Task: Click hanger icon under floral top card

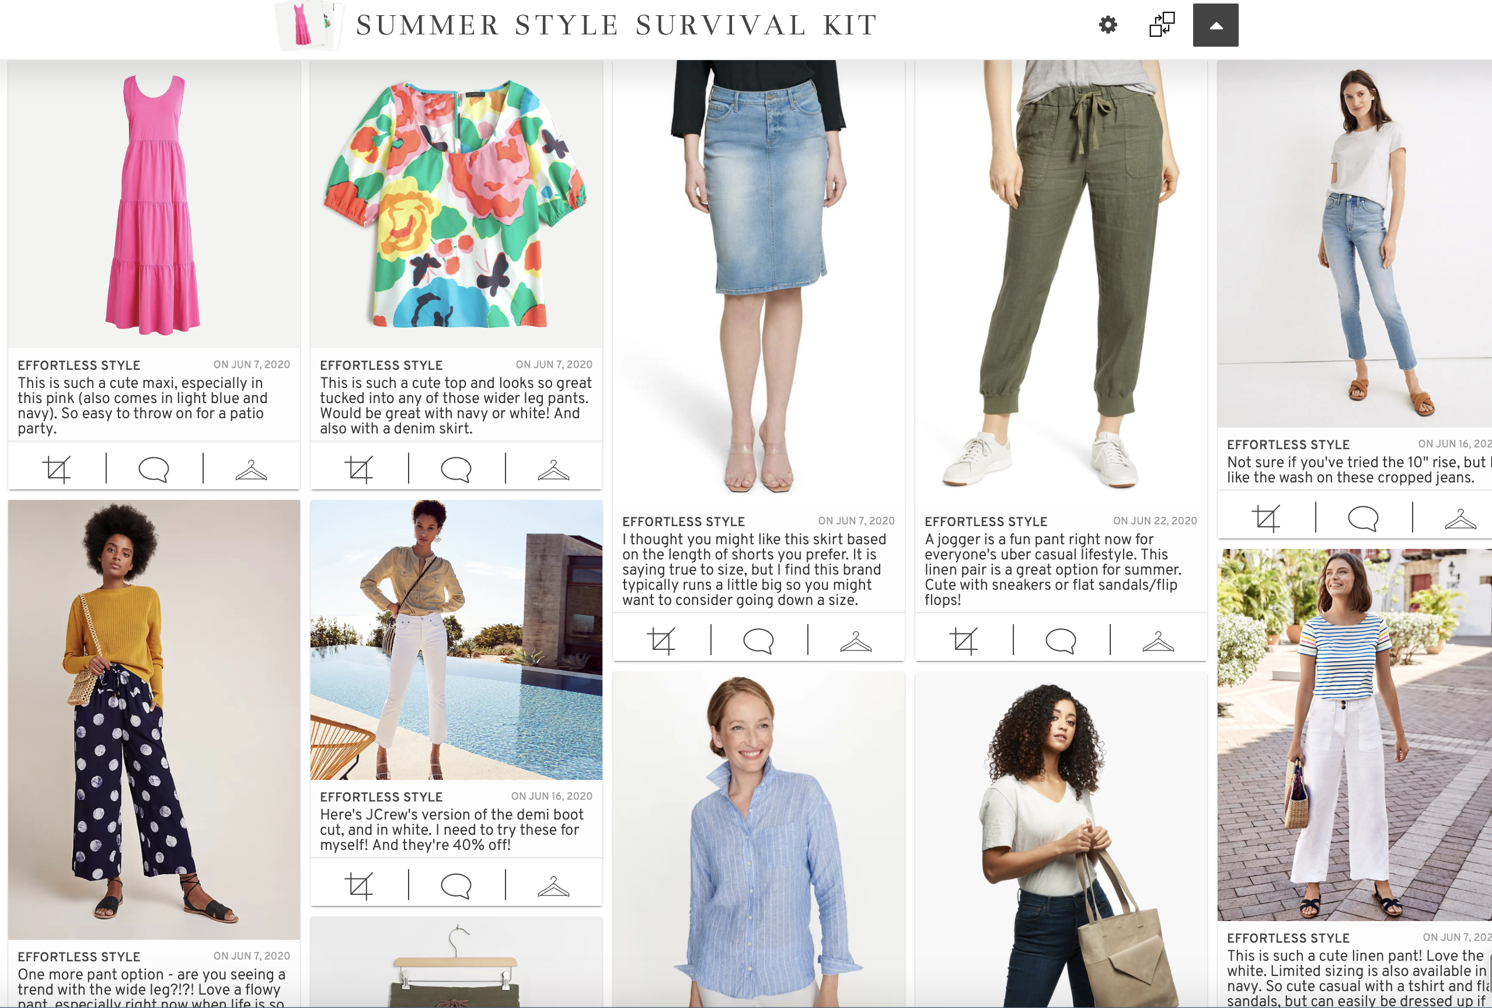Action: click(x=553, y=470)
